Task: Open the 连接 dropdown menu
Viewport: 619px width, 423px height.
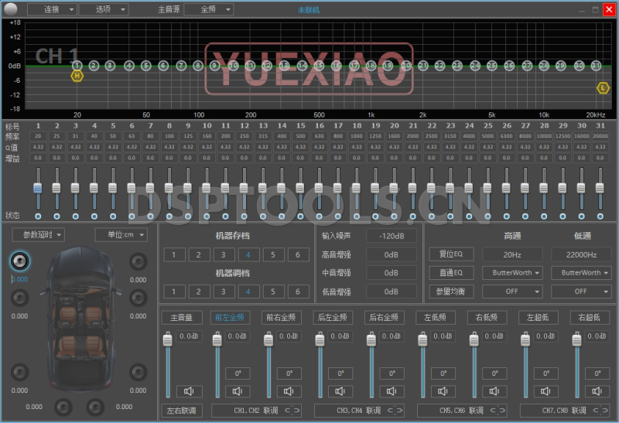Action: point(52,9)
